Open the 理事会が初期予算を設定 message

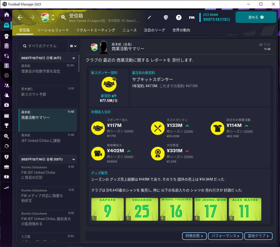tap(48, 74)
